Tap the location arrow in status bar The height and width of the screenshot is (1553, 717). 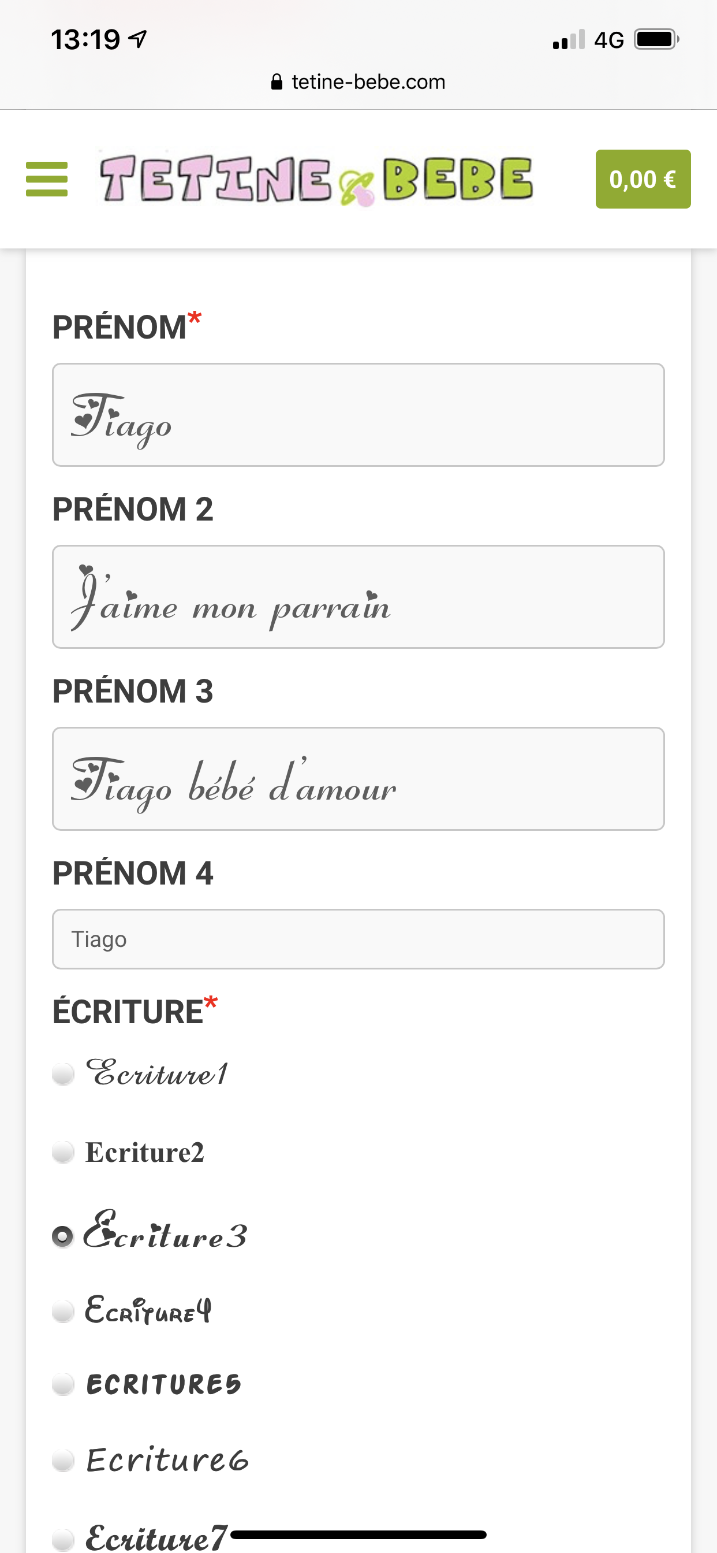(139, 40)
